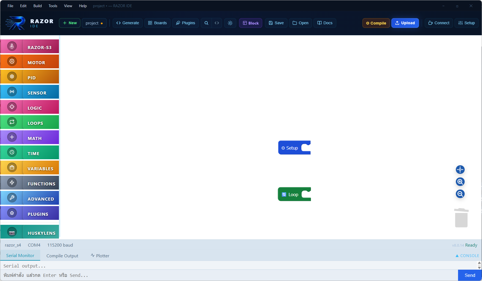Open the MATH block category
The image size is (482, 281).
tap(30, 137)
